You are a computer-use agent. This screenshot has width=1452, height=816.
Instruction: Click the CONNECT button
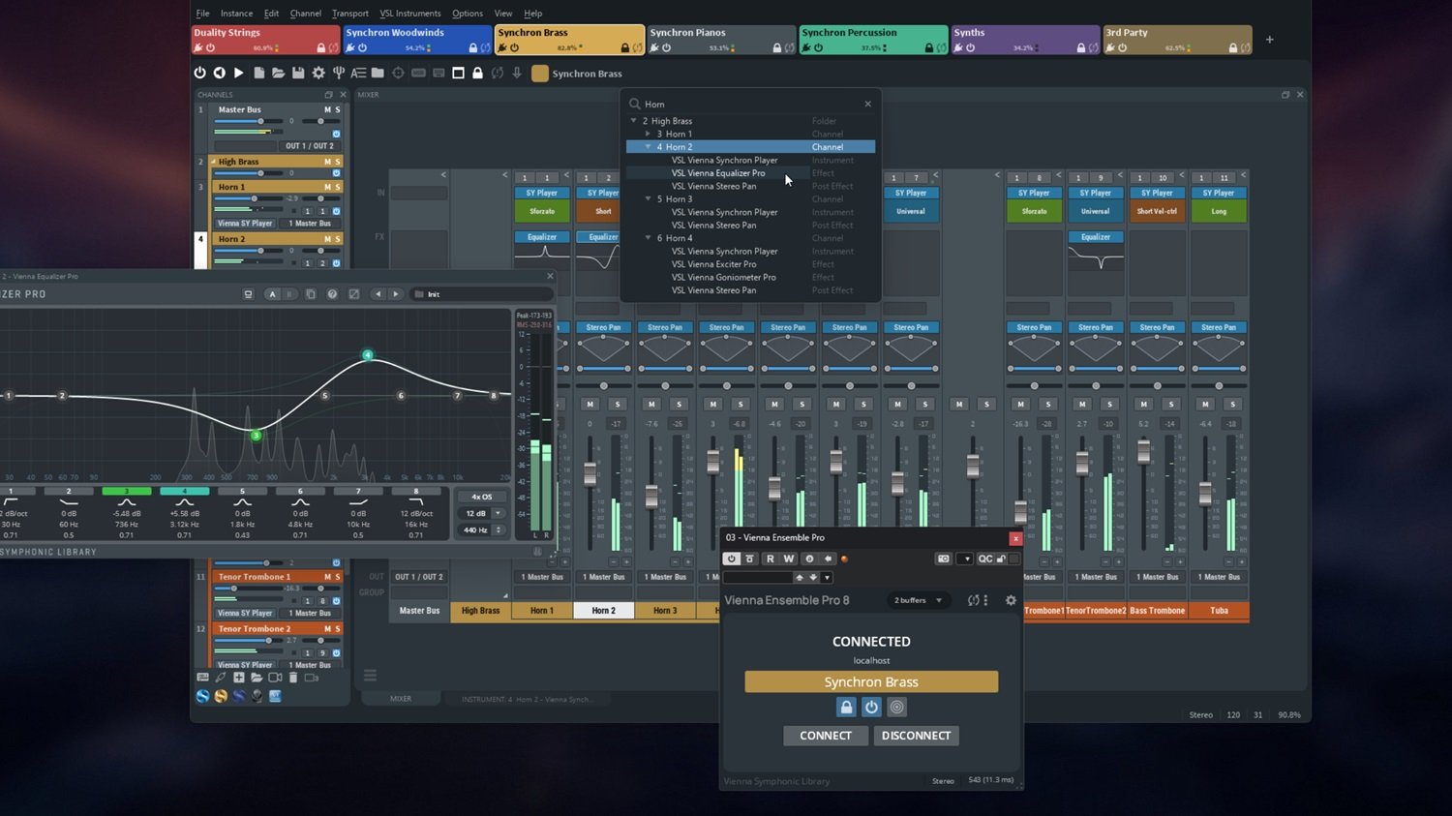pos(825,736)
